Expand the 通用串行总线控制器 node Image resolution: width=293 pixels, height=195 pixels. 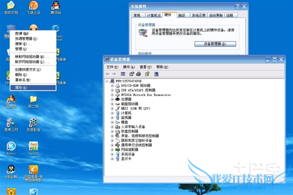click(112, 145)
